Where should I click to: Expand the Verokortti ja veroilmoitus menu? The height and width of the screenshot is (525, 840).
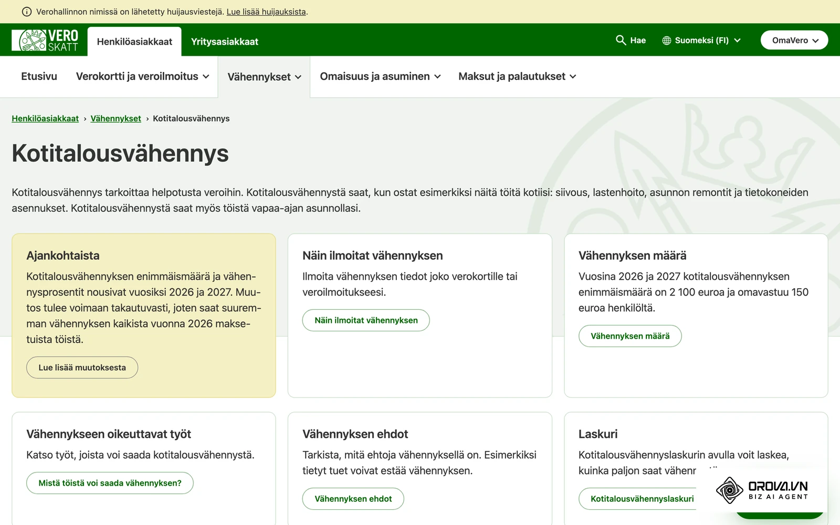pyautogui.click(x=143, y=77)
